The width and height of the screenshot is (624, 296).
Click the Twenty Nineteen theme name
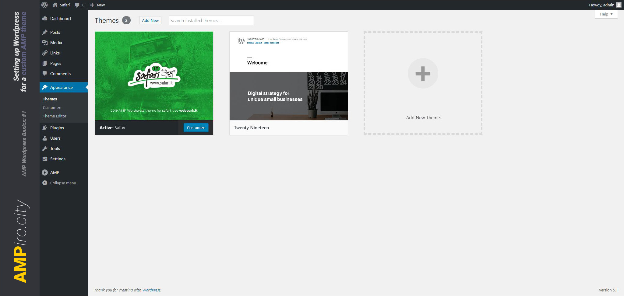(x=252, y=128)
